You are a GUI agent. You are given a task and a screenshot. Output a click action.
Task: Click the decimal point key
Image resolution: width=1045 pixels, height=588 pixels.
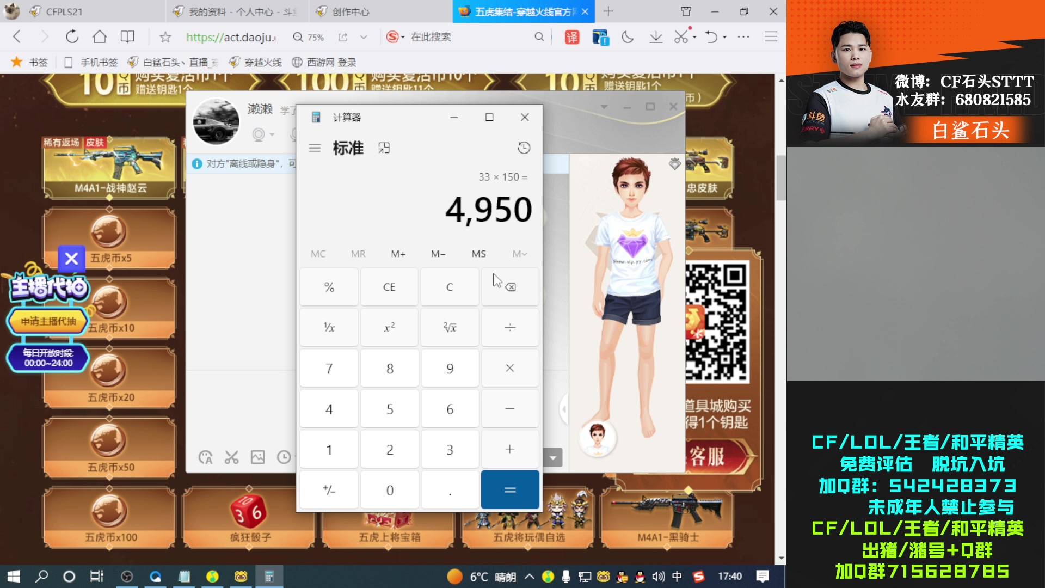click(450, 489)
